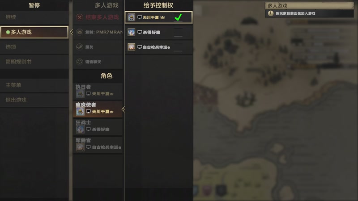Click the 军需官 character portrait
Screen dimensions: 358x201
coord(80,147)
